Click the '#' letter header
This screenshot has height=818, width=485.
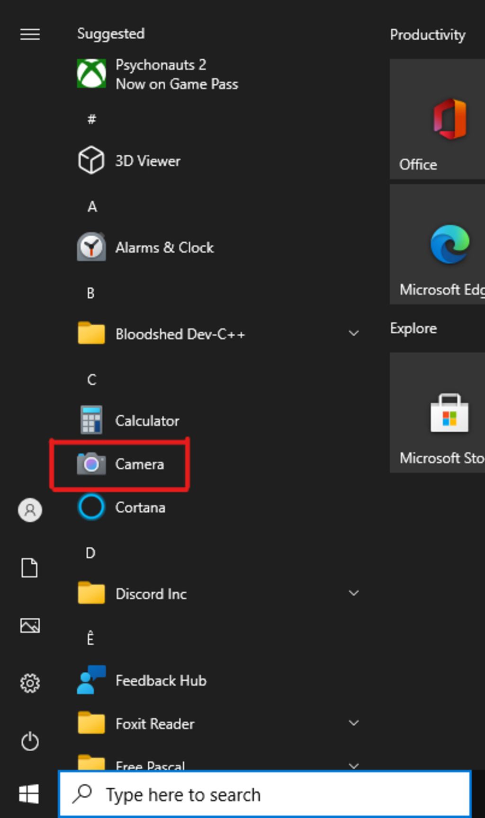91,119
